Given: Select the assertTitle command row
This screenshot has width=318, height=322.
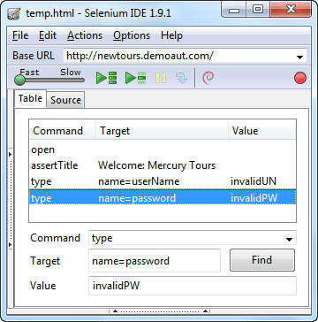Looking at the screenshot, I should (163, 165).
